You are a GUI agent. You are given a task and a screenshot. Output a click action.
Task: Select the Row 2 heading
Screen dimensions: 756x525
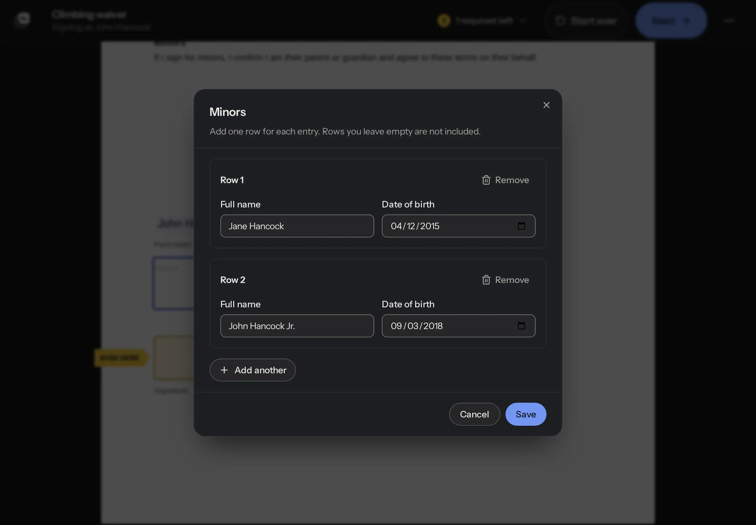pos(233,280)
